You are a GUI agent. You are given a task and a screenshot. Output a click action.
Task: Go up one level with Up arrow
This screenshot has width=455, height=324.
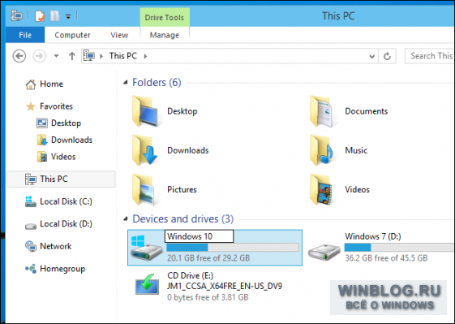[x=72, y=56]
